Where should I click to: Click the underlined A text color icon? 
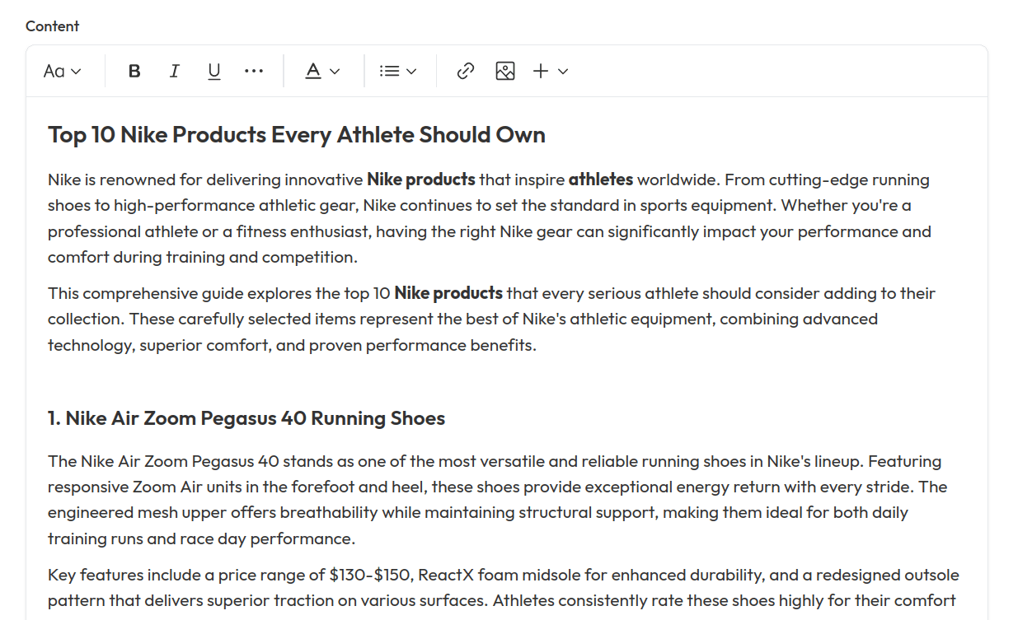click(313, 72)
